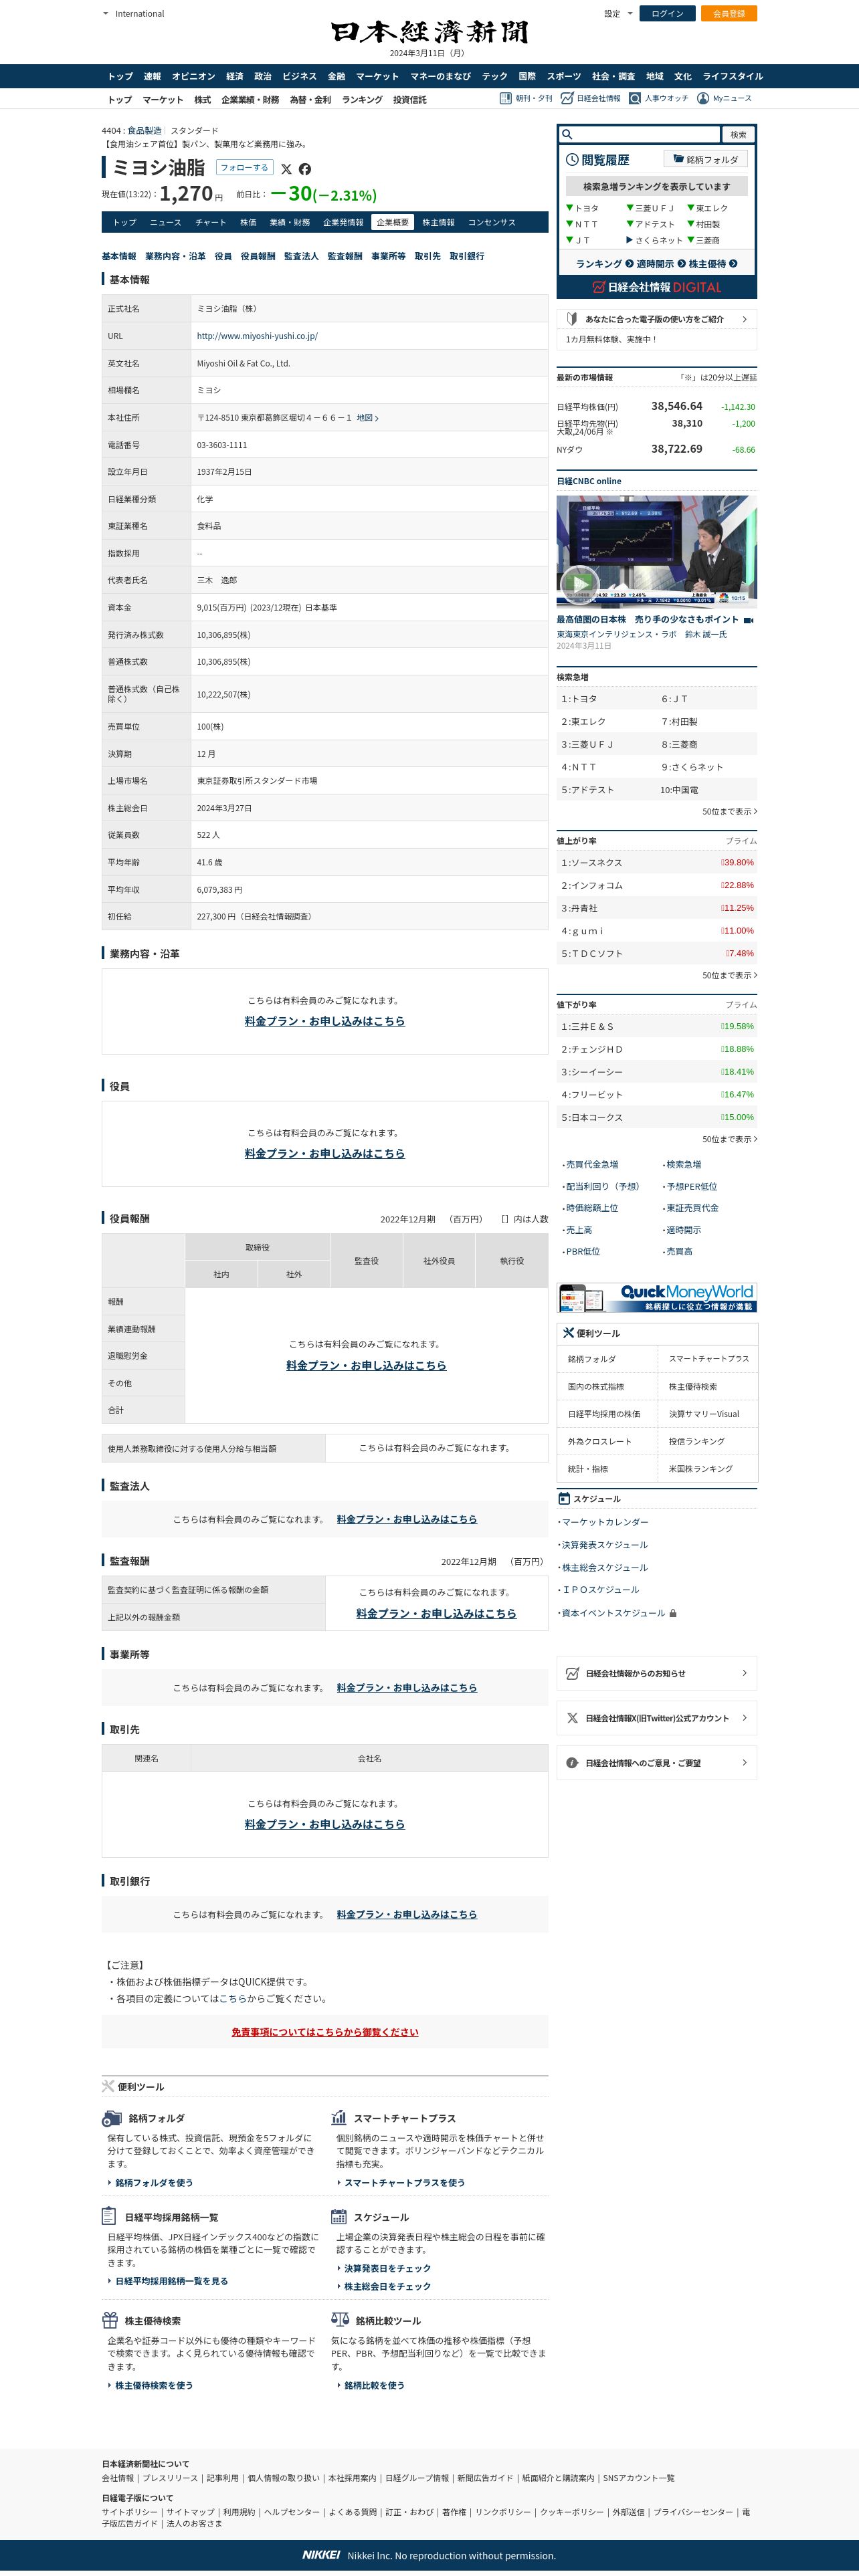
Task: Open スケジュール calendar icon in tools
Action: point(339,2217)
